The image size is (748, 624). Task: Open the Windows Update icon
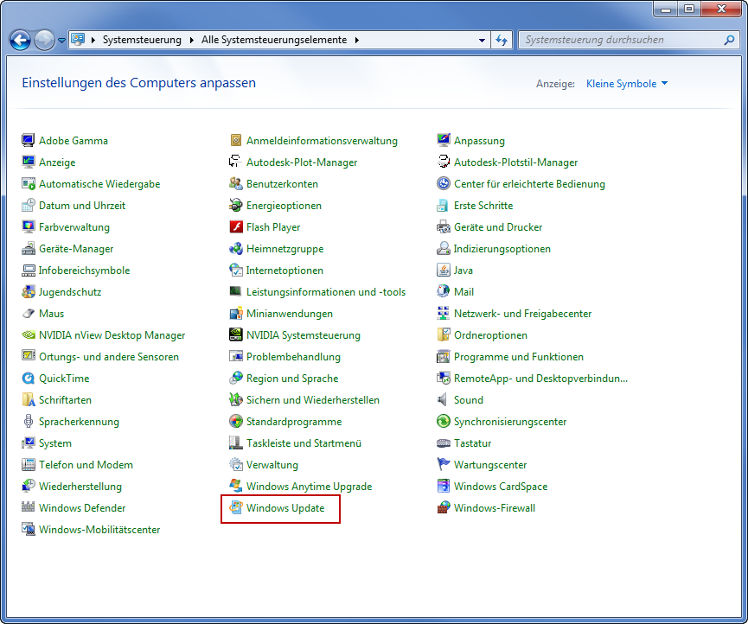pyautogui.click(x=236, y=508)
